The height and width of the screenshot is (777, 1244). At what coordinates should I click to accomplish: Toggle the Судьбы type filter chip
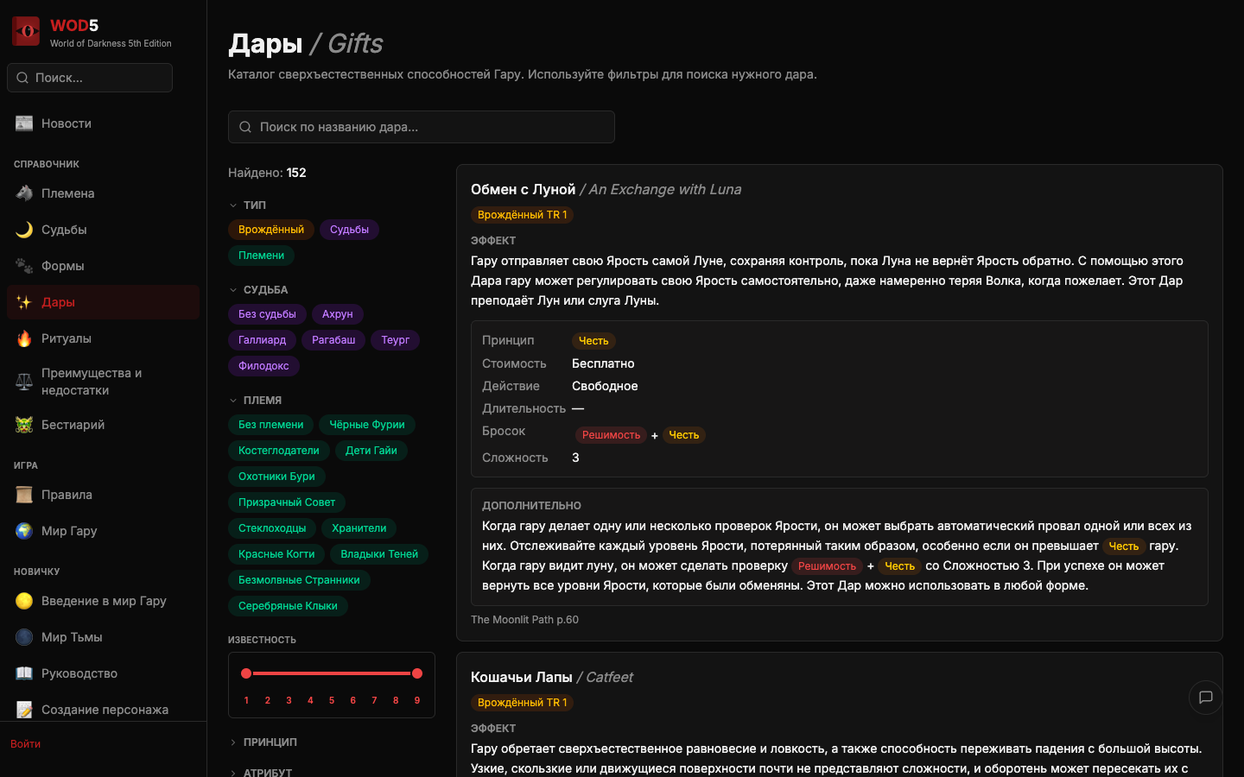(349, 230)
